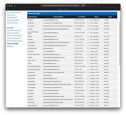Click the 'Benutzername' column header
Viewport: 126px width, 115px height.
(x=33, y=17)
